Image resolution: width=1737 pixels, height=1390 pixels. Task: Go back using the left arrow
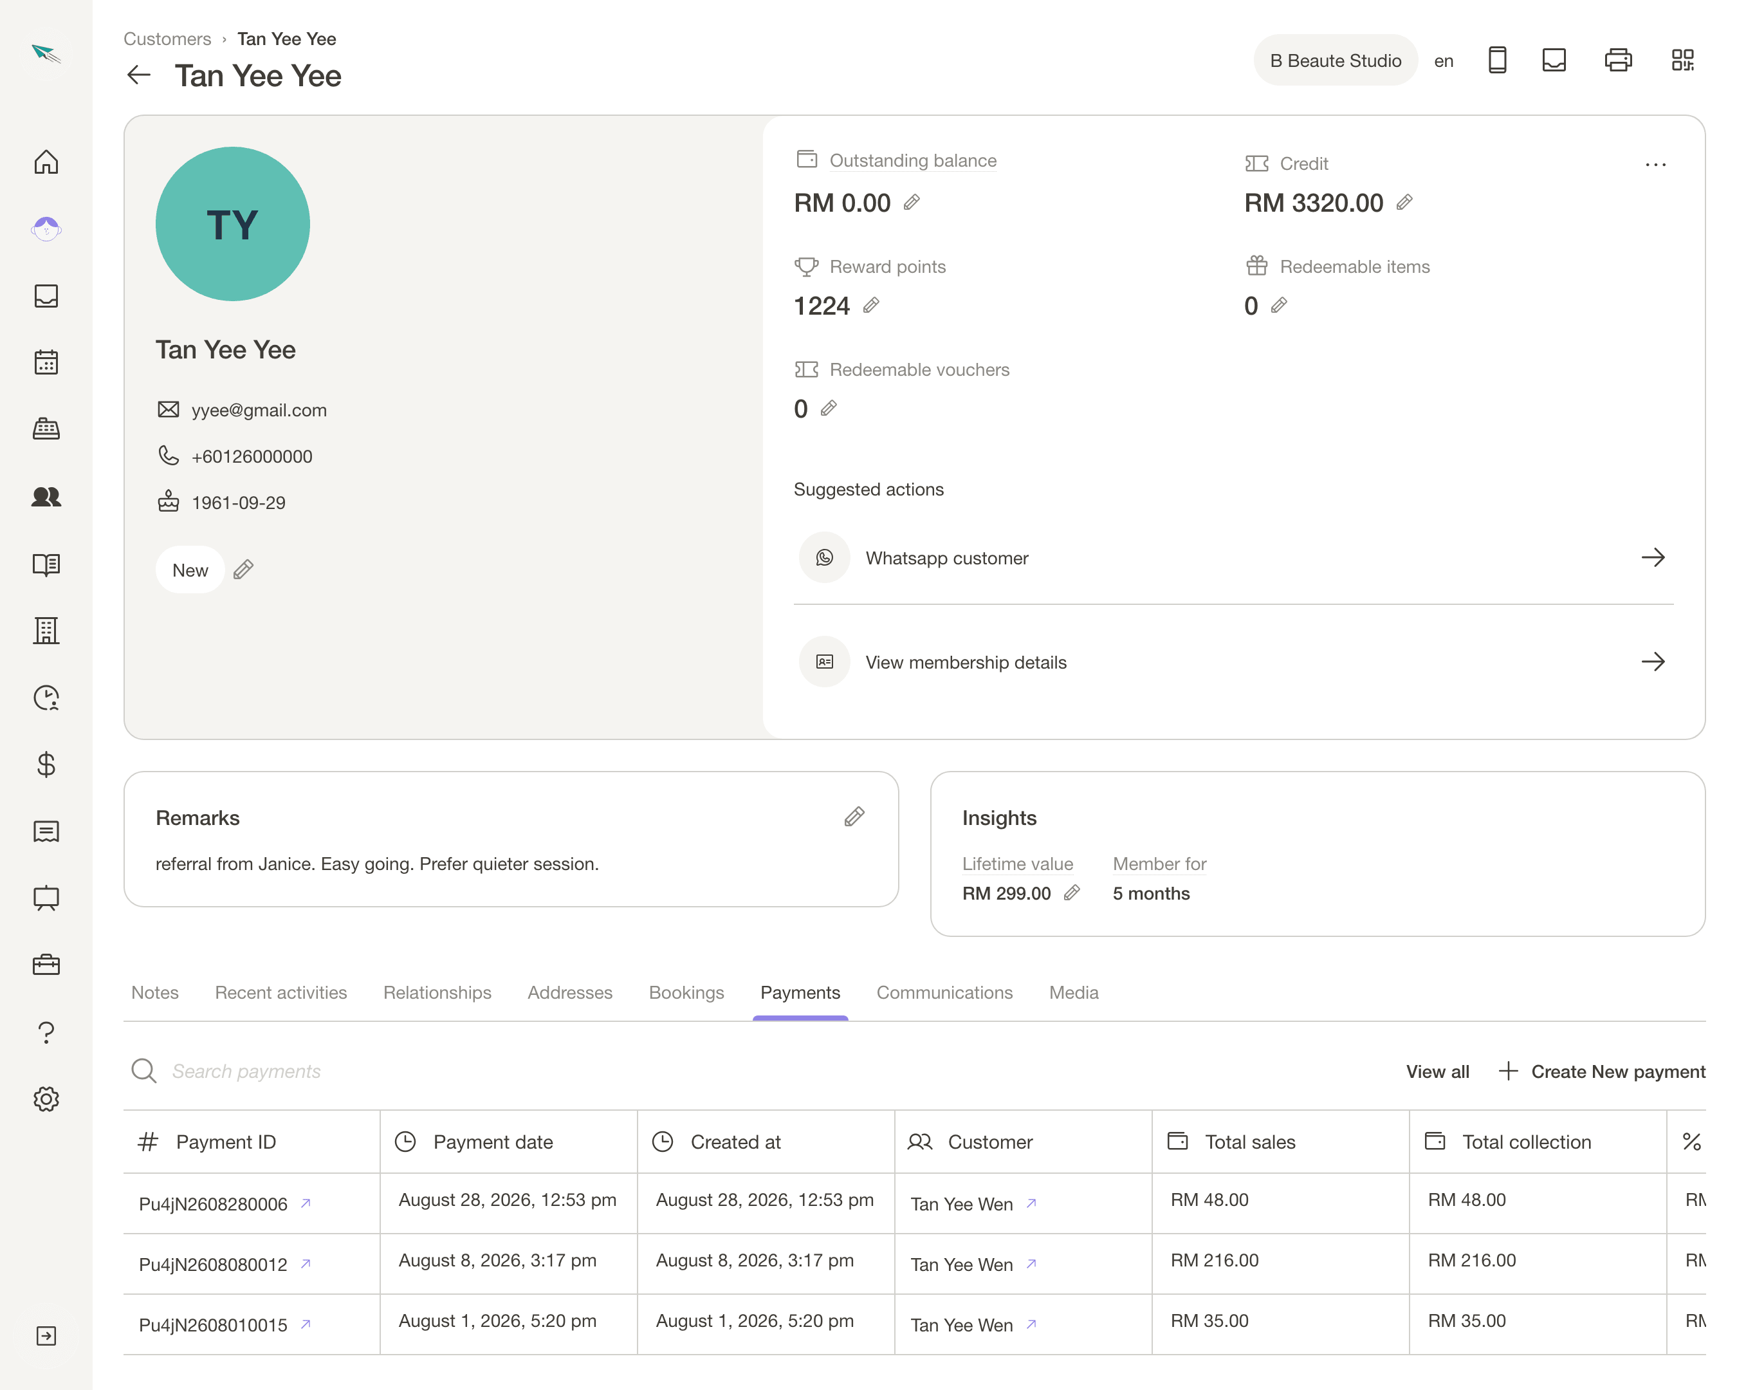(x=138, y=76)
